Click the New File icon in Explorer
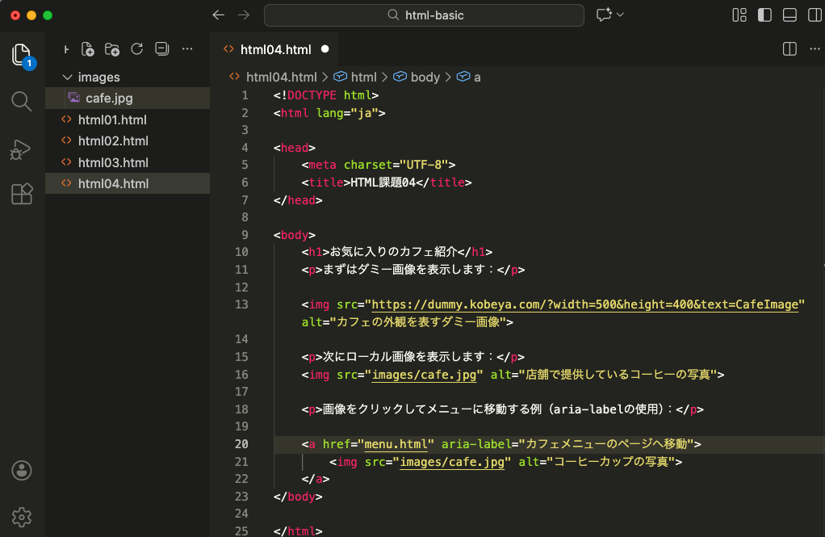 point(88,49)
